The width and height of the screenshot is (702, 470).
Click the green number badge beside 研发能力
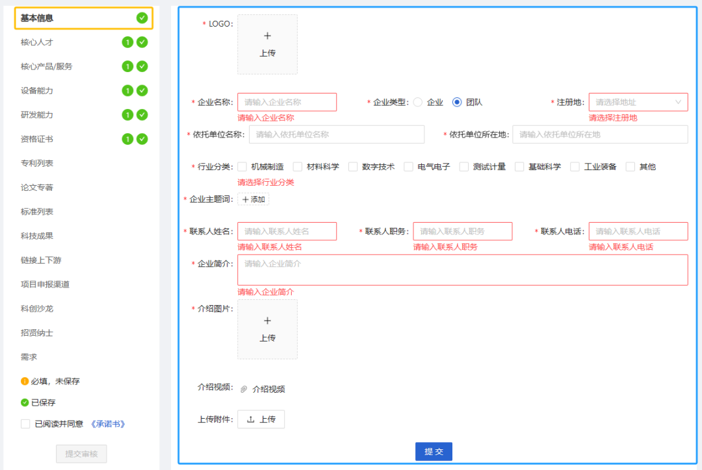point(127,115)
